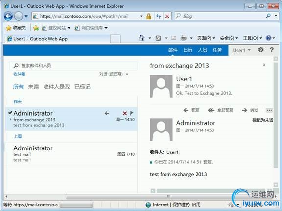Delete selected message with red X icon
The image size is (282, 211).
tap(125, 113)
